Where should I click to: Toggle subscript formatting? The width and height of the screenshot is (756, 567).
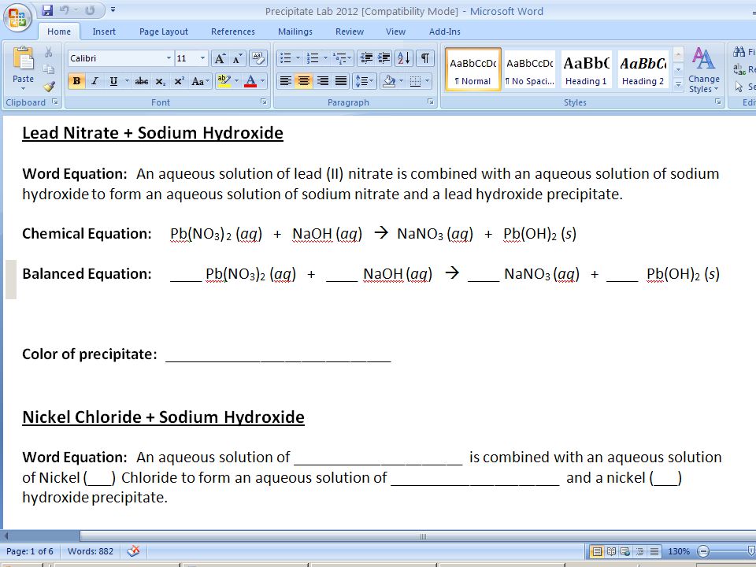click(161, 81)
